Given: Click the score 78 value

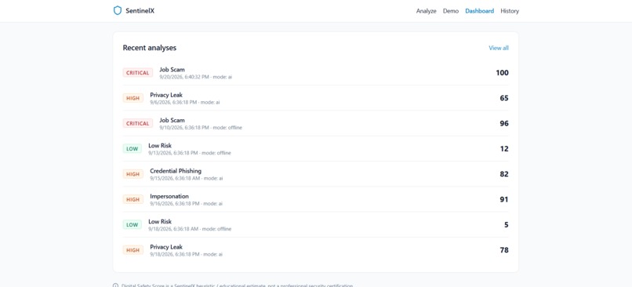Looking at the screenshot, I should [x=504, y=250].
